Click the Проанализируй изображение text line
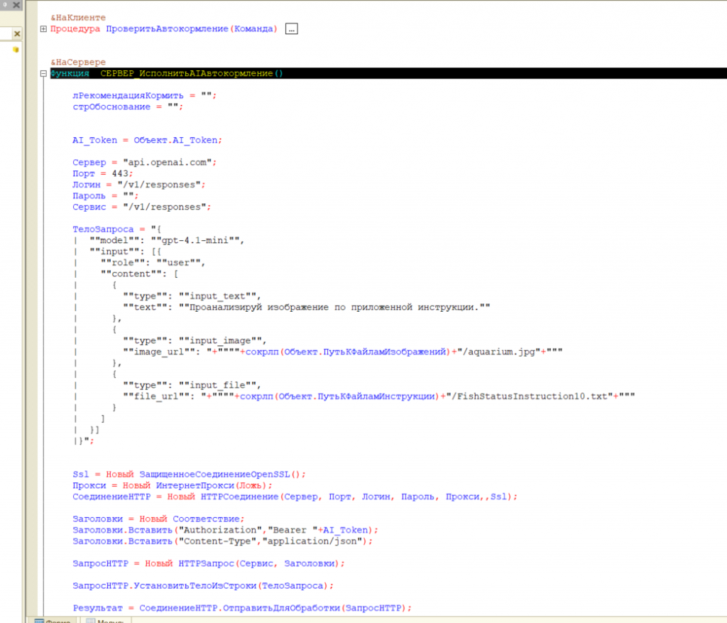This screenshot has height=623, width=727. point(307,307)
